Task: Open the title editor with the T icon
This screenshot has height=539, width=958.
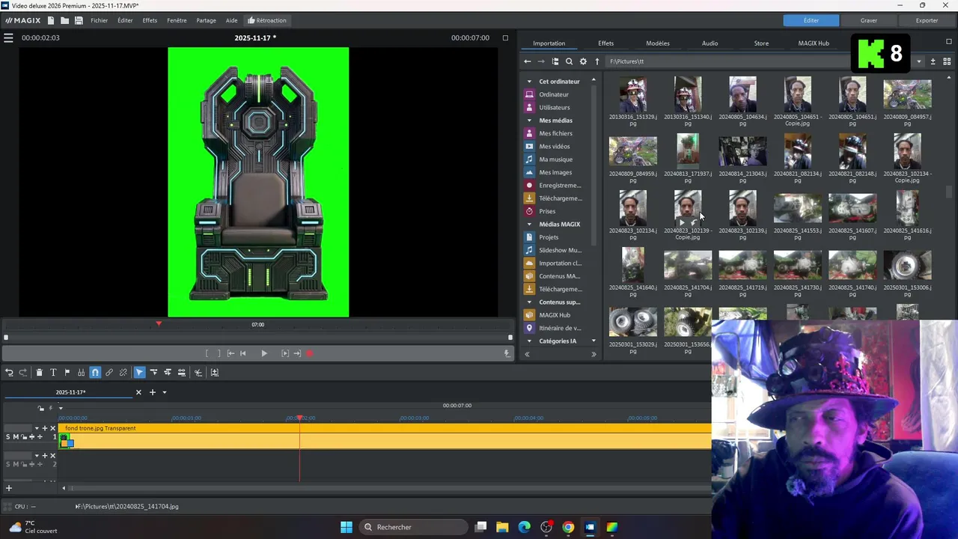Action: [53, 372]
